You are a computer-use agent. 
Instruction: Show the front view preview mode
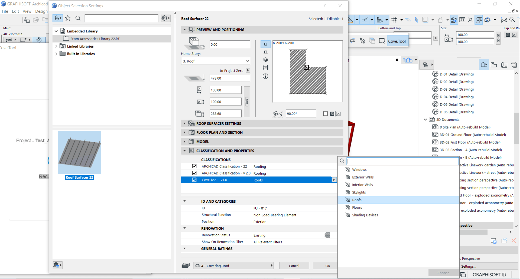(x=265, y=52)
